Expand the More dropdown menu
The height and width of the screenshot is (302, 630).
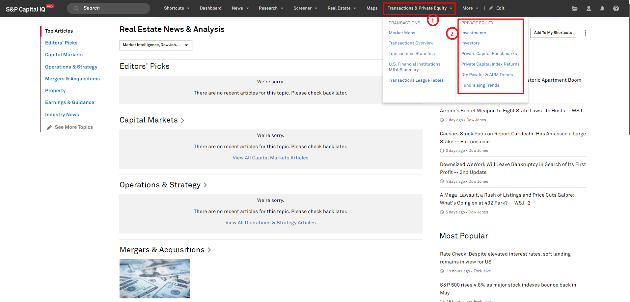pyautogui.click(x=470, y=8)
